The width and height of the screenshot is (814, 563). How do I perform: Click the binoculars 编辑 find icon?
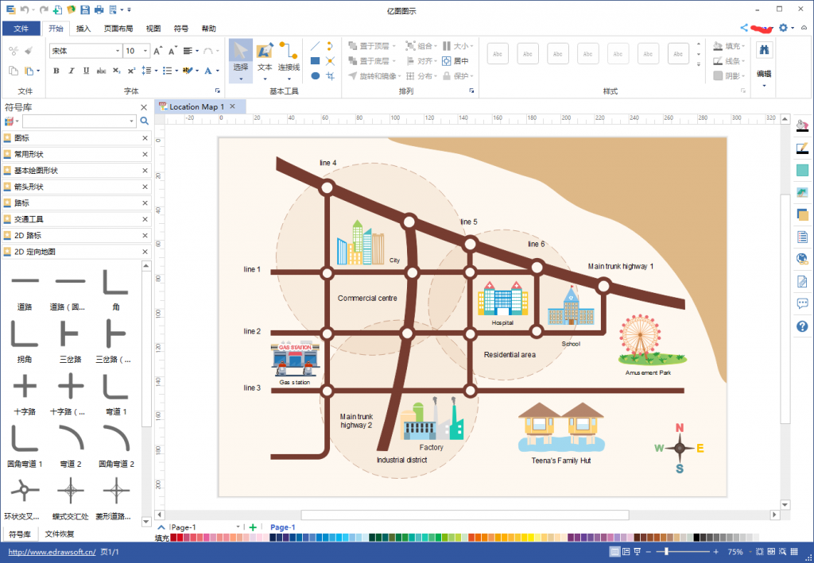pos(764,50)
